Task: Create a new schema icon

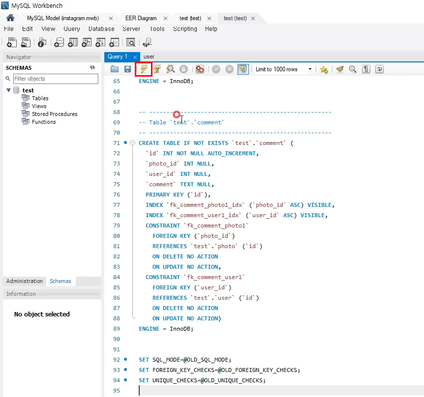Action: click(59, 42)
